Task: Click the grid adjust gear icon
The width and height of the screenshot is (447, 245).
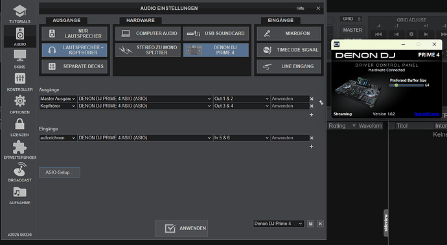Action: click(x=411, y=34)
